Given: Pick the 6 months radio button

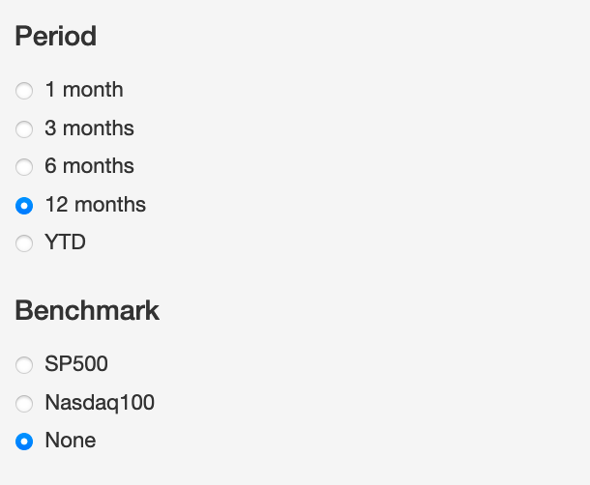Looking at the screenshot, I should click(24, 167).
